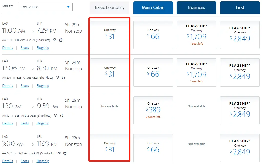Select the First class fare tab
The image size is (262, 166).
click(x=240, y=8)
